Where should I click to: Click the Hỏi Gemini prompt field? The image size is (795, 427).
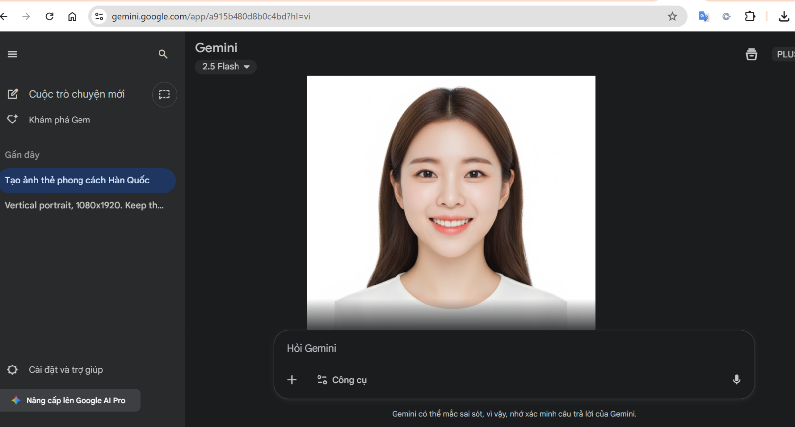click(497, 348)
